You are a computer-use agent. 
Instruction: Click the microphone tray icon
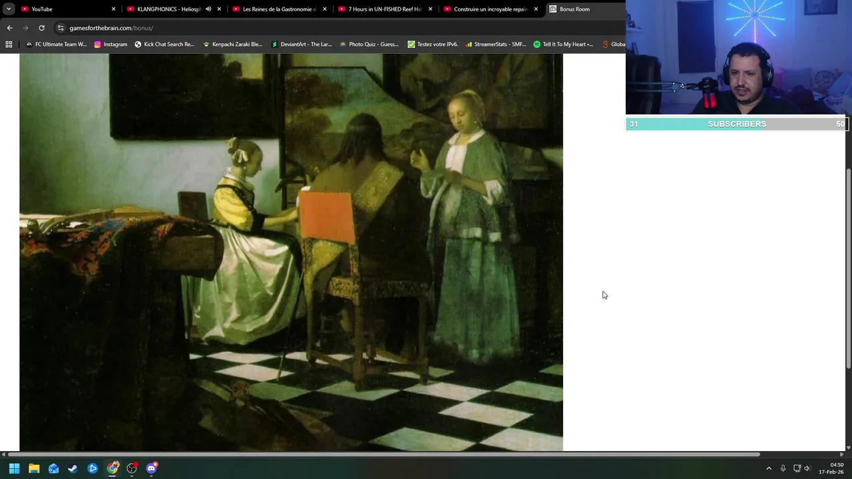click(783, 468)
